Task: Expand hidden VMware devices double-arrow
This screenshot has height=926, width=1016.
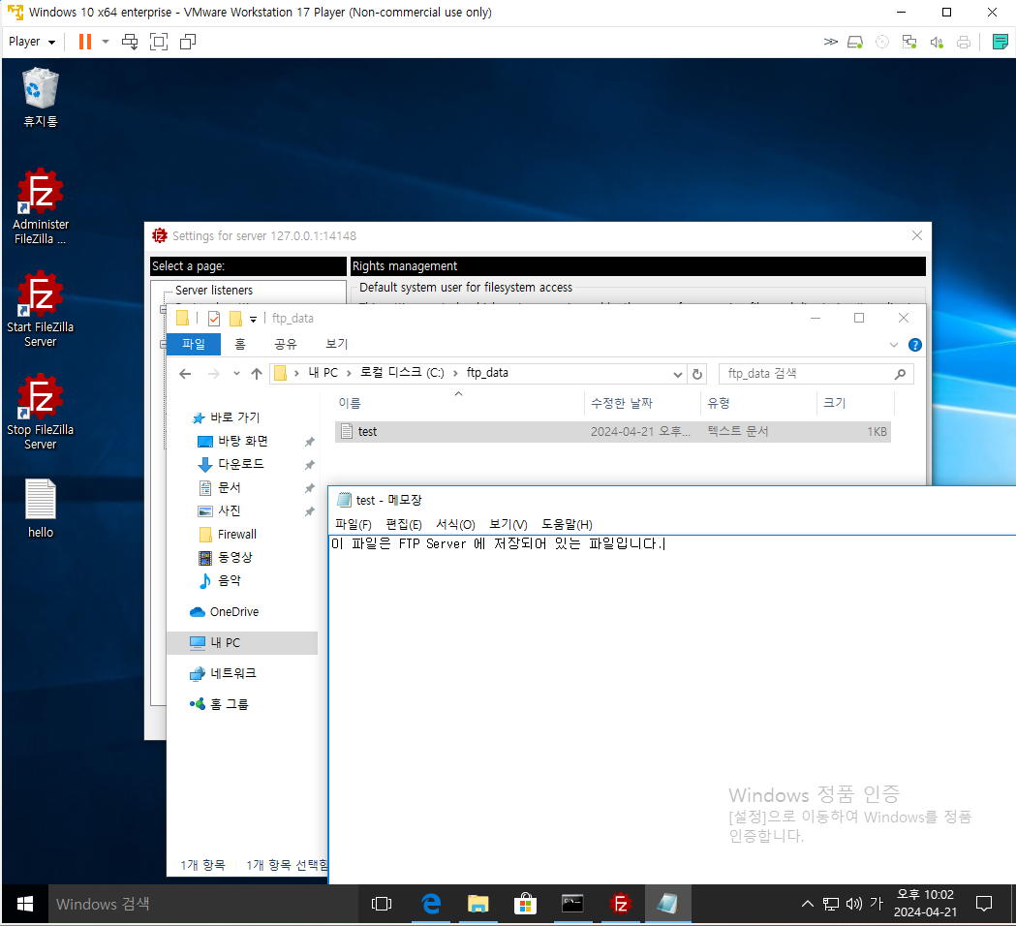Action: (x=830, y=42)
